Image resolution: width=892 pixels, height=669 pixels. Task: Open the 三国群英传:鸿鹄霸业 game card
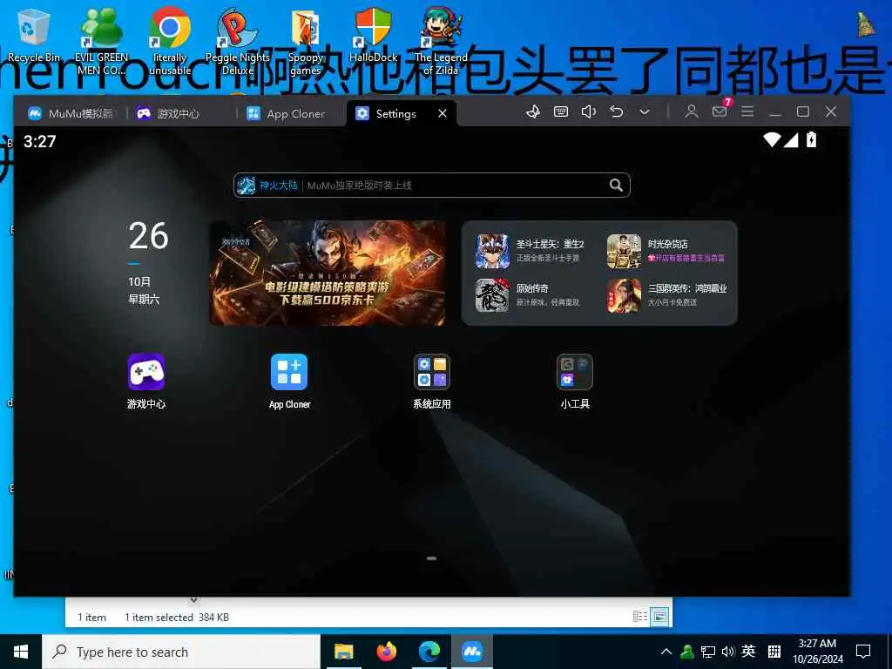[x=666, y=295]
